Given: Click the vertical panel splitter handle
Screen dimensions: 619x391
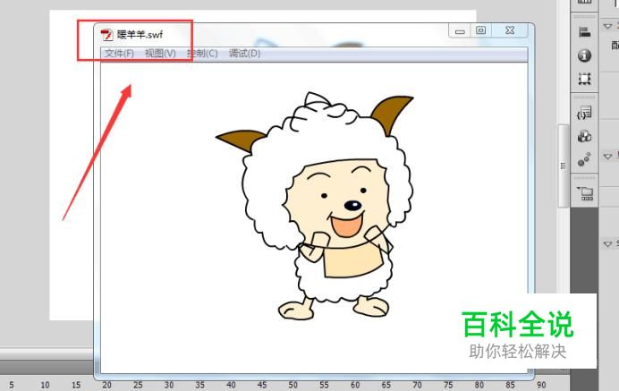Looking at the screenshot, I should (x=564, y=166).
